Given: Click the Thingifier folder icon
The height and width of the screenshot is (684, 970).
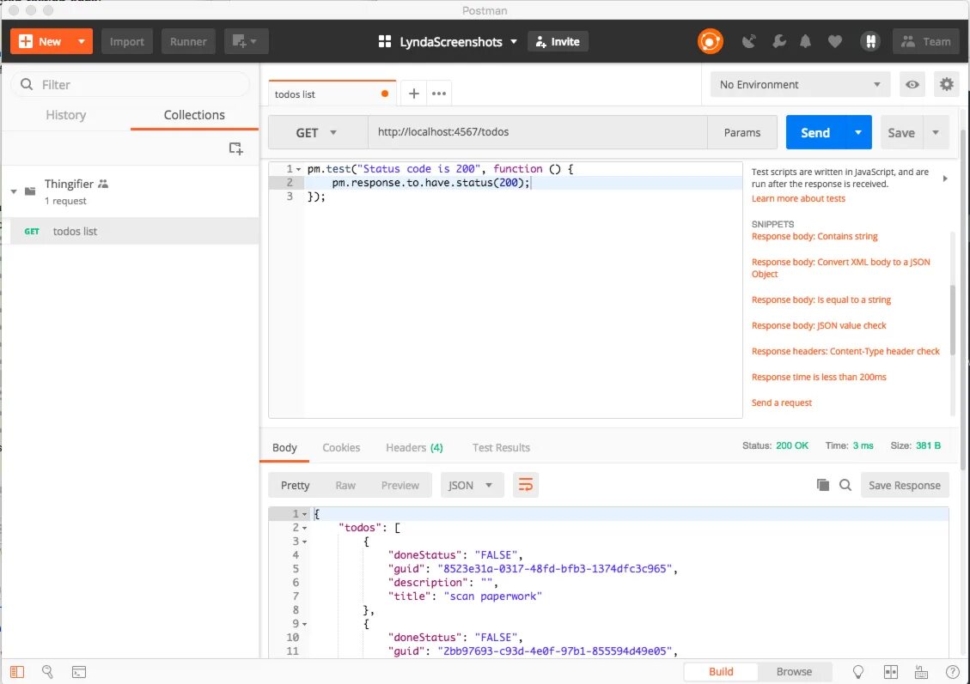Looking at the screenshot, I should [30, 191].
